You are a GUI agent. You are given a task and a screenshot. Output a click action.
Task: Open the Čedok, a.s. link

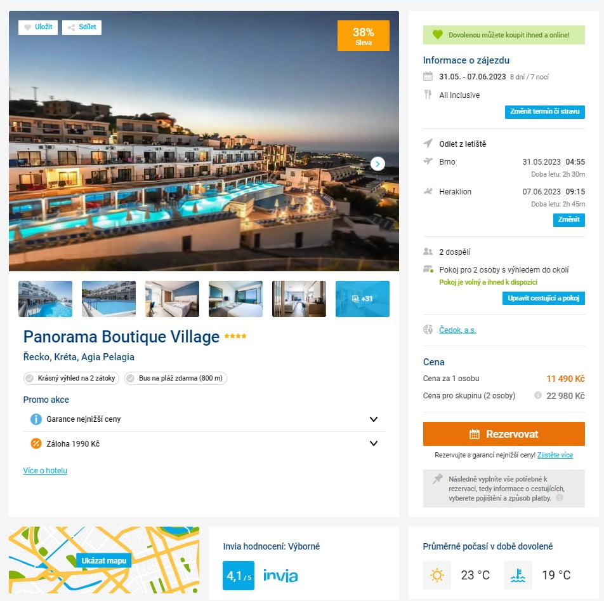click(x=457, y=330)
